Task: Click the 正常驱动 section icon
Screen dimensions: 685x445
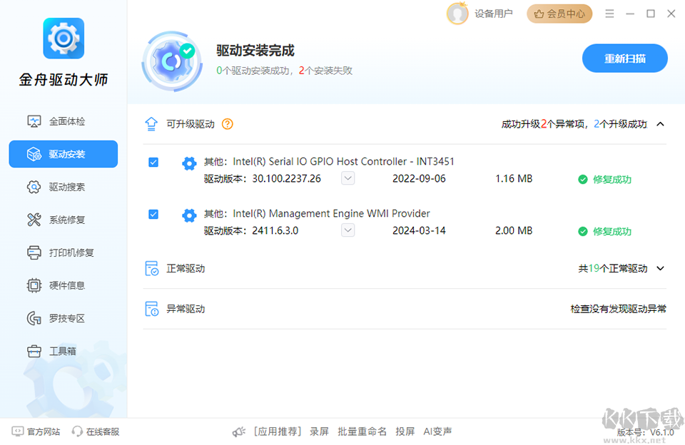Action: pyautogui.click(x=151, y=269)
